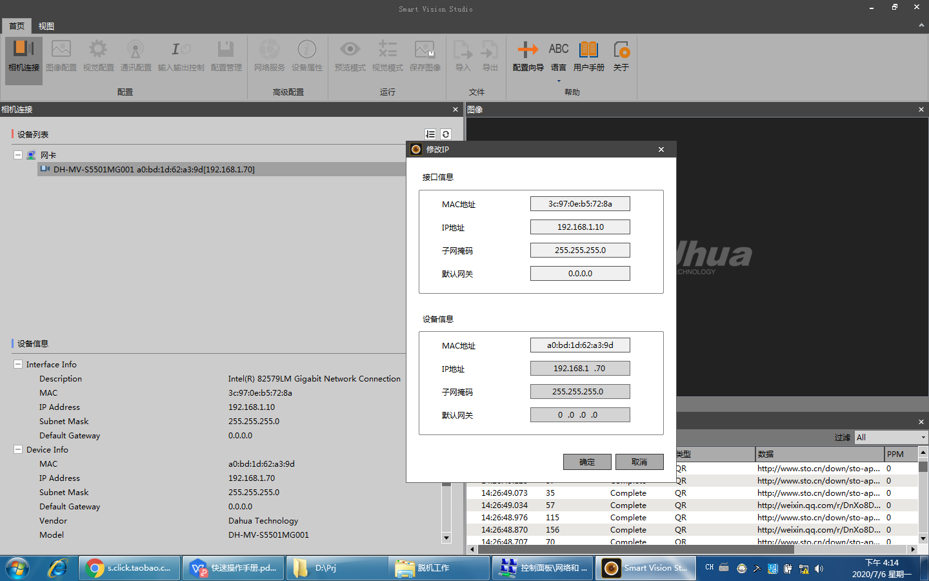Collapse the Device Info section
This screenshot has width=929, height=581.
(x=17, y=449)
